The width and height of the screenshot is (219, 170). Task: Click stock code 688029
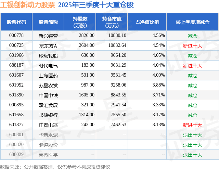pyautogui.click(x=16, y=154)
